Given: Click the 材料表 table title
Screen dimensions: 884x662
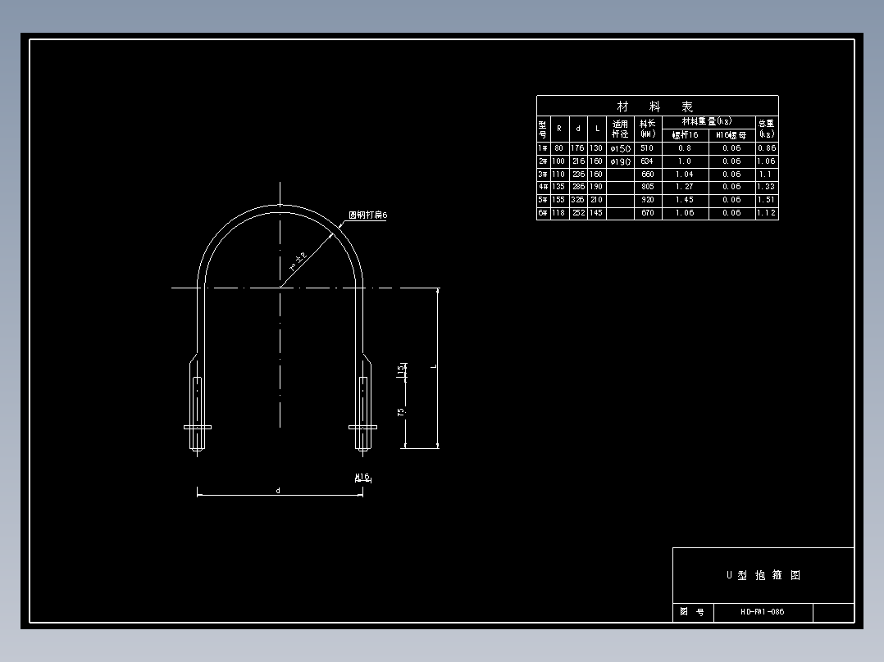Looking at the screenshot, I should coord(655,107).
